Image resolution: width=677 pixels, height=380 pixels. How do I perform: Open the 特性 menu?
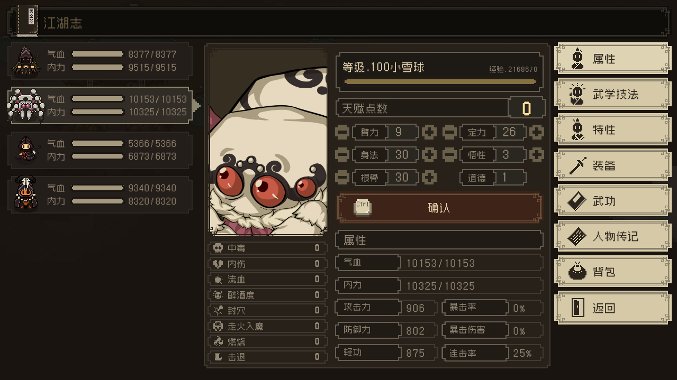[612, 129]
